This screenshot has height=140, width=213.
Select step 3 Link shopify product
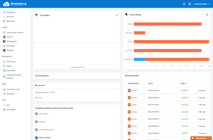(44, 130)
